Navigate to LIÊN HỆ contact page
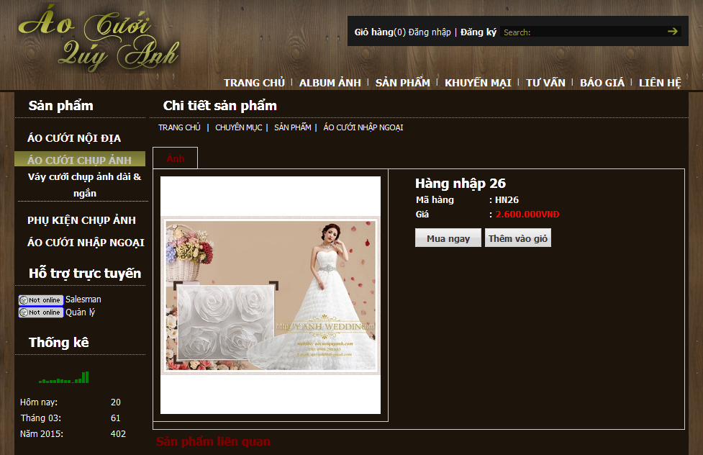703x455 pixels. [660, 83]
